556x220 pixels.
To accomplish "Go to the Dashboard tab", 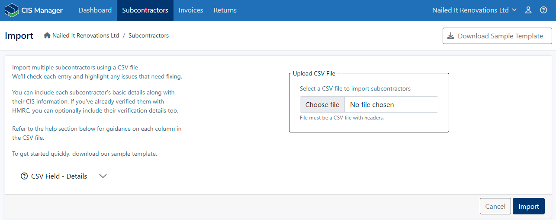I will coord(95,10).
